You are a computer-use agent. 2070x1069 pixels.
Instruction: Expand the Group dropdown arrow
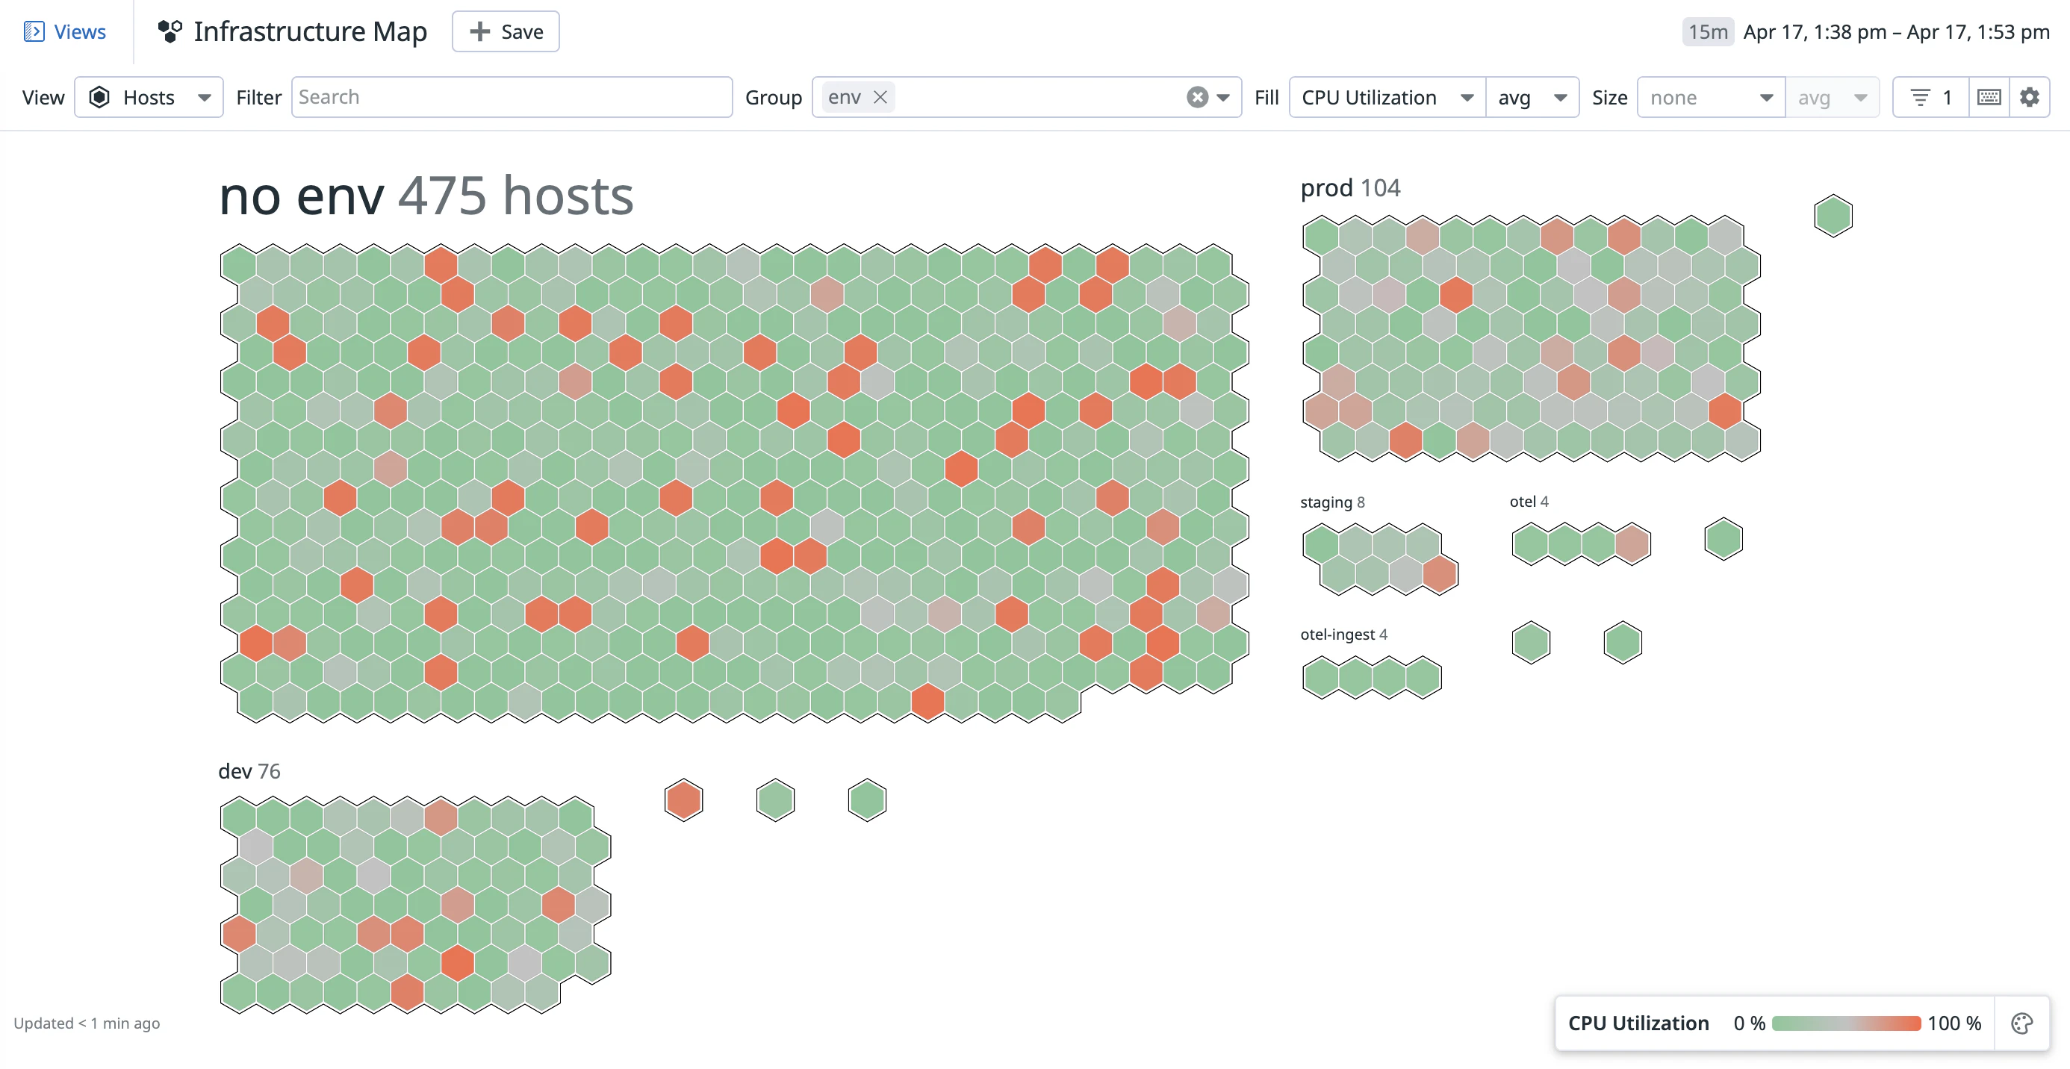coord(1223,97)
